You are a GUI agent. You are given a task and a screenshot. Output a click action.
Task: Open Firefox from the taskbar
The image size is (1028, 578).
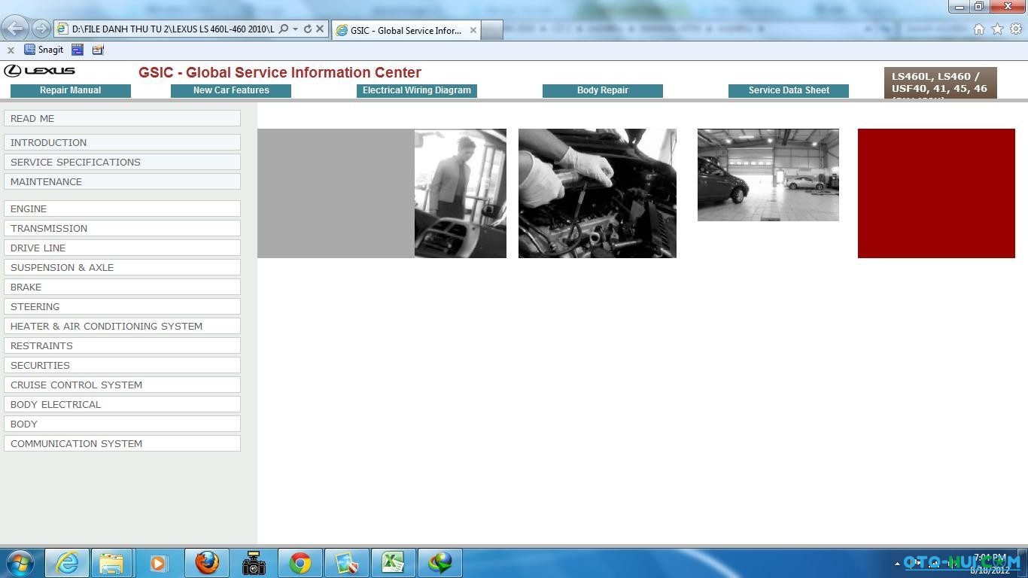[207, 563]
